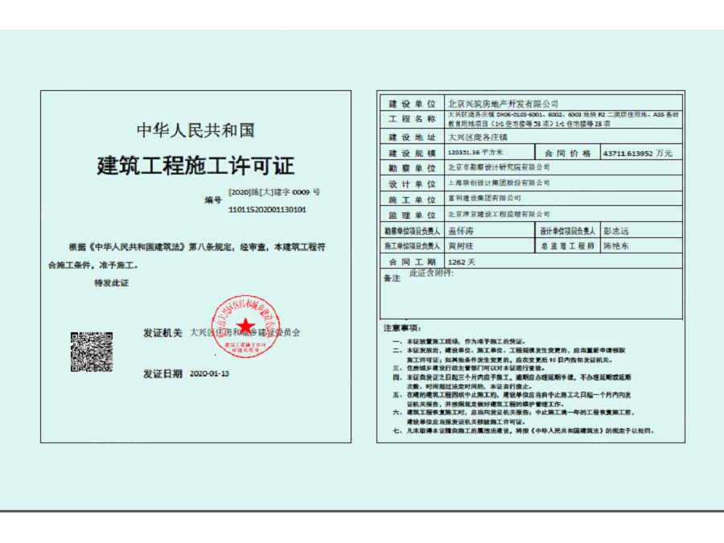
Task: Click the 勘察单位项目负责人 label
Action: tap(412, 230)
